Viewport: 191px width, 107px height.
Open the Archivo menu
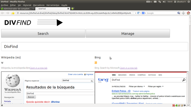click(5, 5)
